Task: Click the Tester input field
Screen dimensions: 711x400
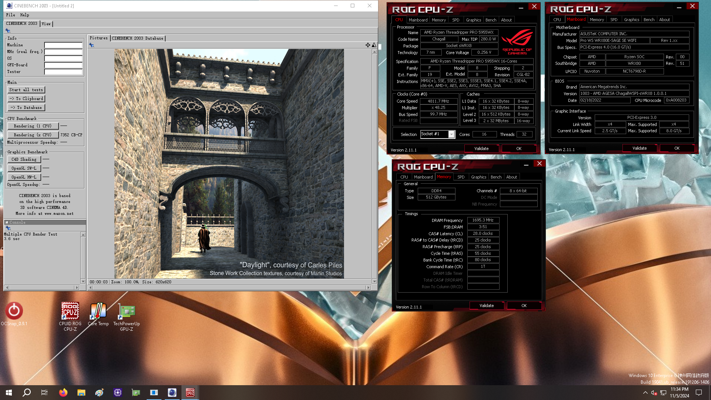Action: point(63,72)
